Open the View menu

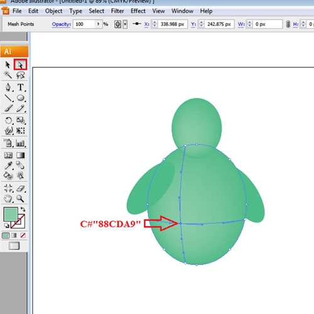pos(158,11)
